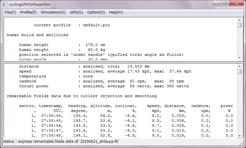Click the GPS data pane scrollbar thumb
Screen dimensions: 246x148
coord(240,72)
